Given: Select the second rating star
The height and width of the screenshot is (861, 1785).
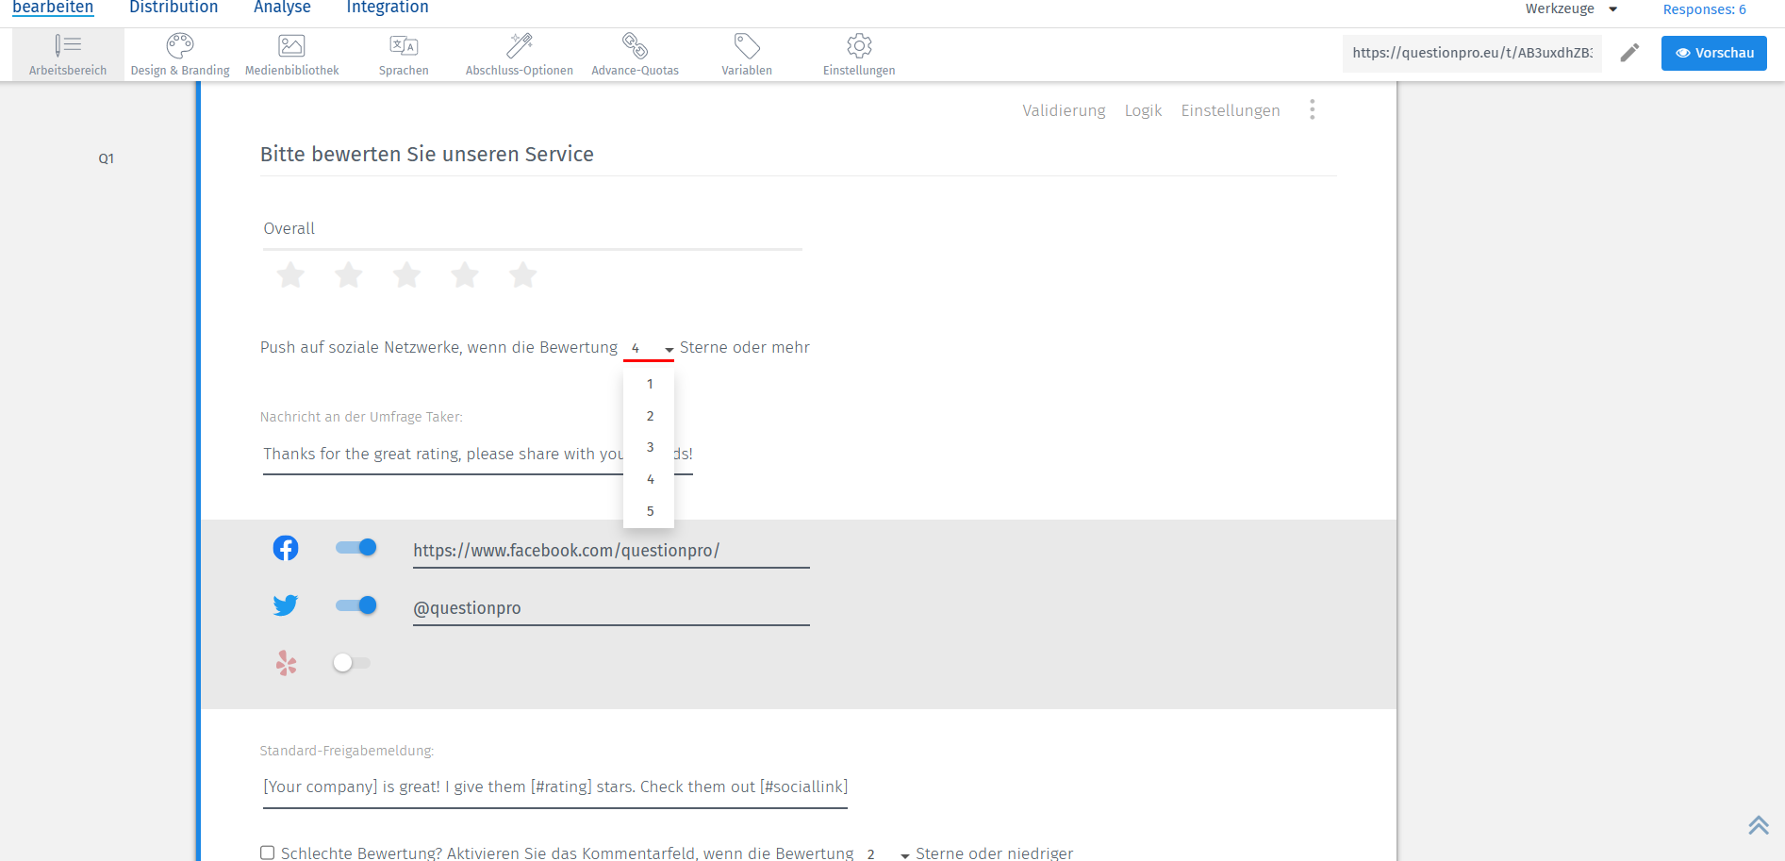Looking at the screenshot, I should (x=349, y=275).
